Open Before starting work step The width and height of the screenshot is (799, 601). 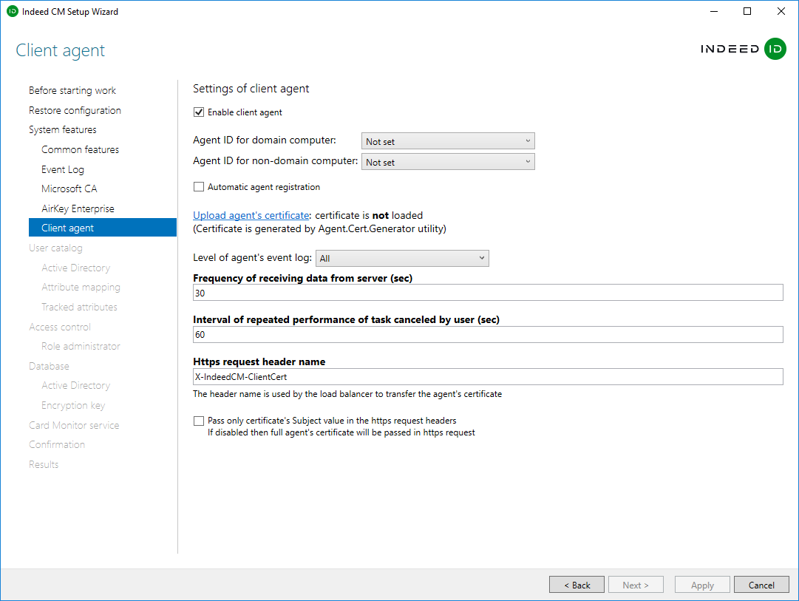point(72,90)
